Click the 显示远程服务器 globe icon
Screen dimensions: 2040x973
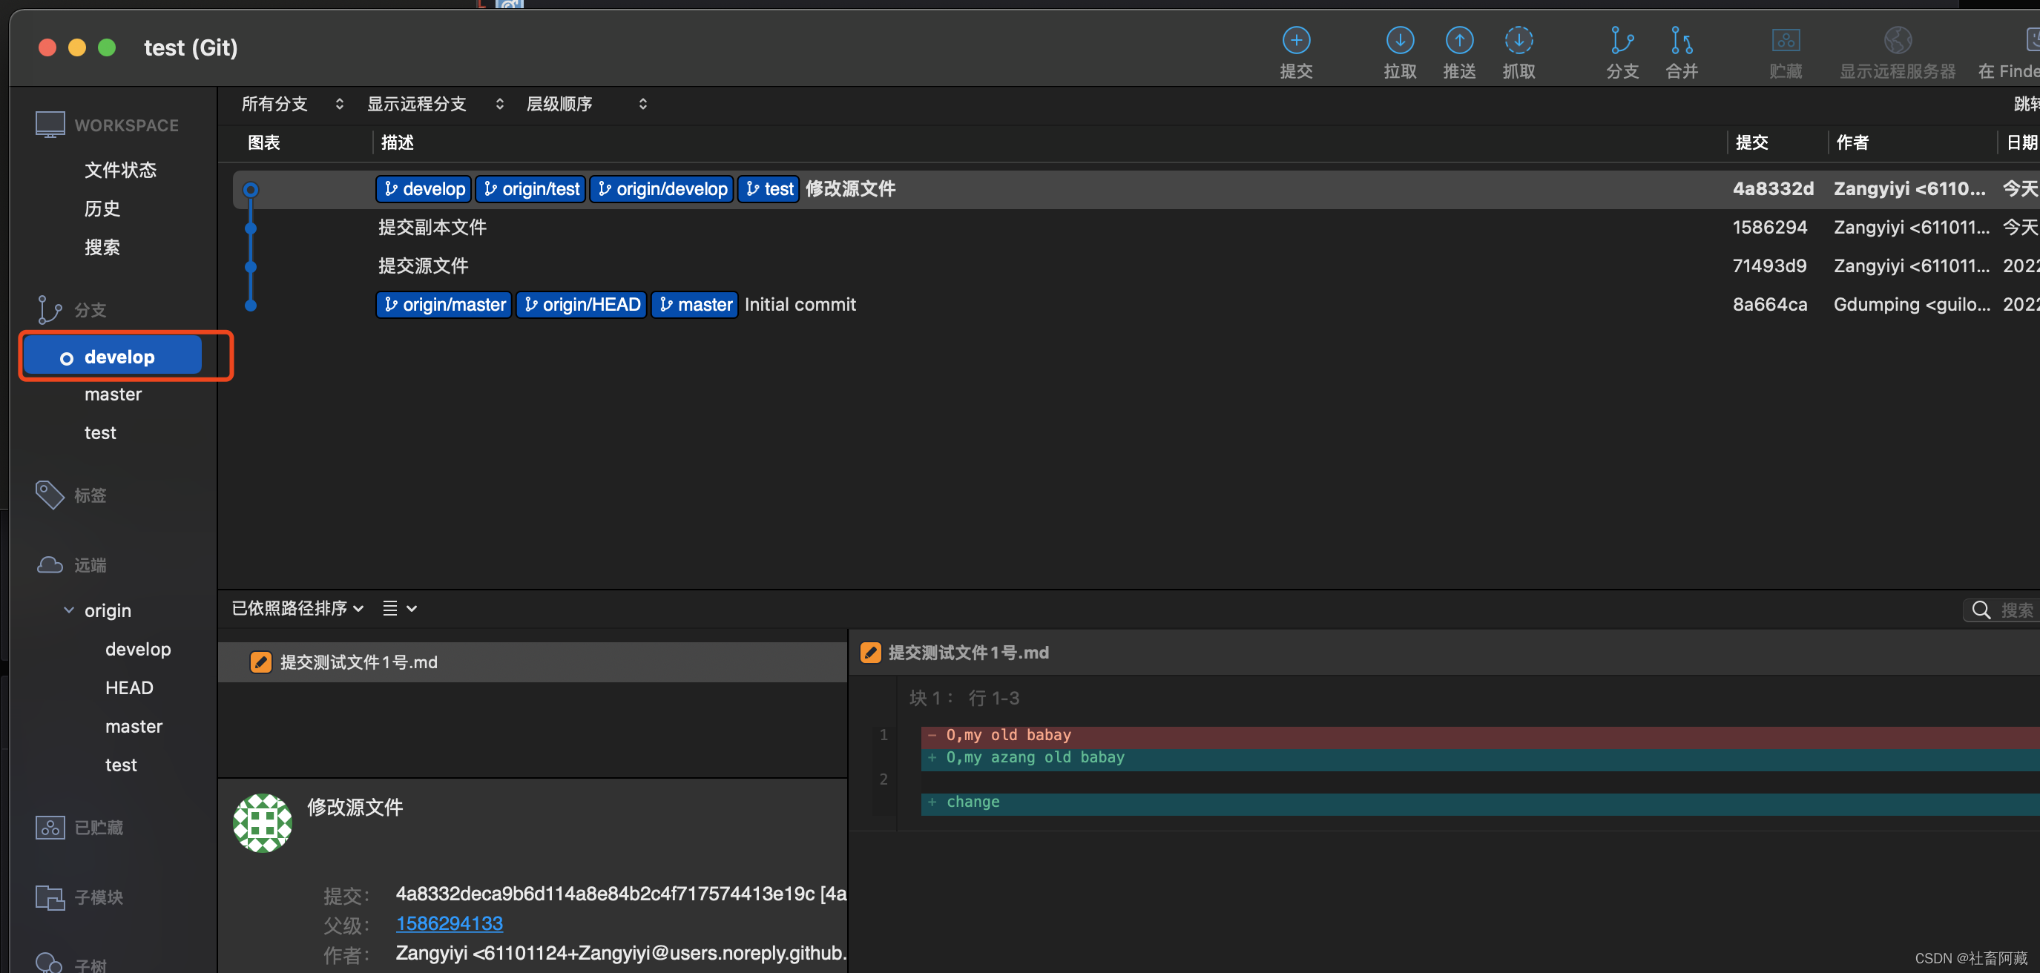coord(1898,40)
